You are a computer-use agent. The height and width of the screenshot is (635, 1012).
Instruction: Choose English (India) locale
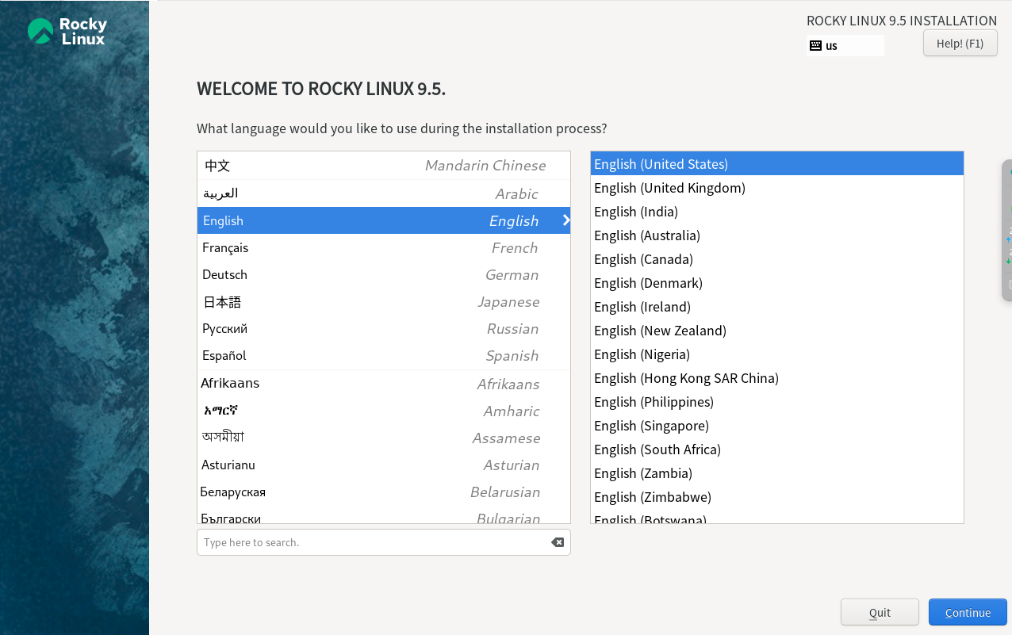coord(777,212)
